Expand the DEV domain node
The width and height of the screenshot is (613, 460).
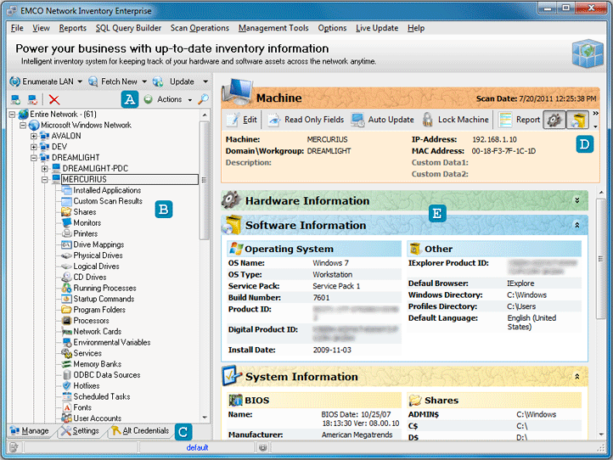pos(34,147)
